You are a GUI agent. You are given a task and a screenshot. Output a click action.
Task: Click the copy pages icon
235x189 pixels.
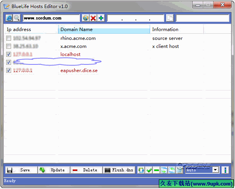[x=170, y=18]
